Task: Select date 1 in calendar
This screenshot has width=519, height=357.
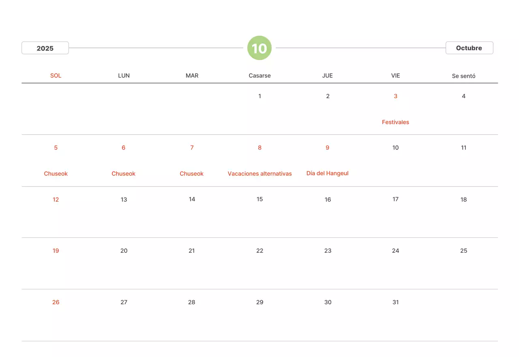Action: (x=259, y=96)
